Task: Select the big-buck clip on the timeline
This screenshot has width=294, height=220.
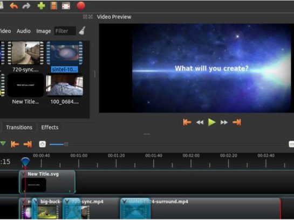Action: coord(47,208)
